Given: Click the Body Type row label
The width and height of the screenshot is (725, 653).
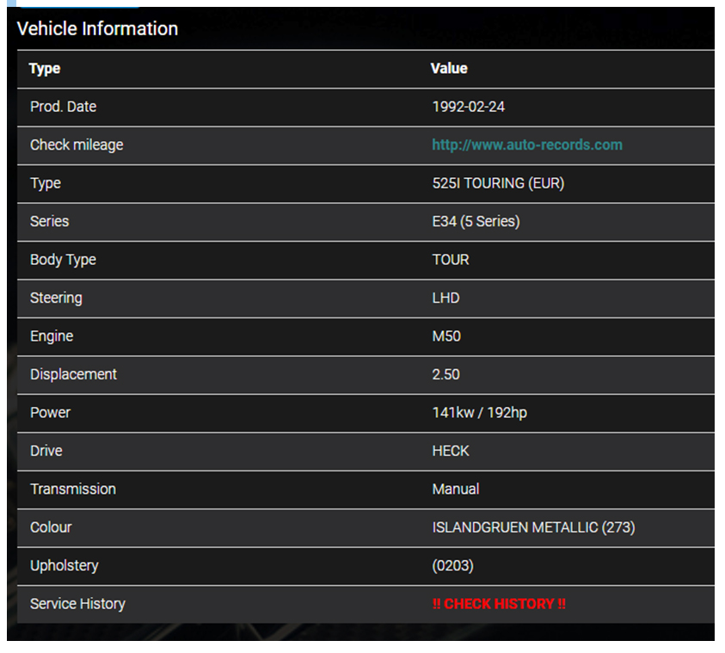Looking at the screenshot, I should click(63, 260).
